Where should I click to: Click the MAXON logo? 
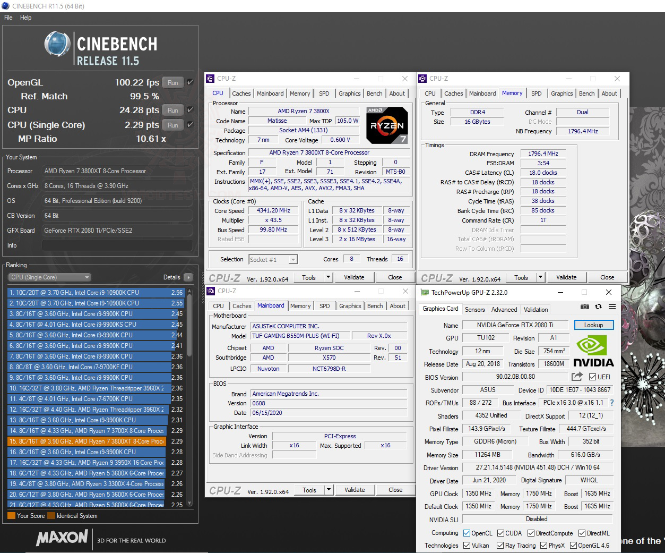[x=62, y=538]
